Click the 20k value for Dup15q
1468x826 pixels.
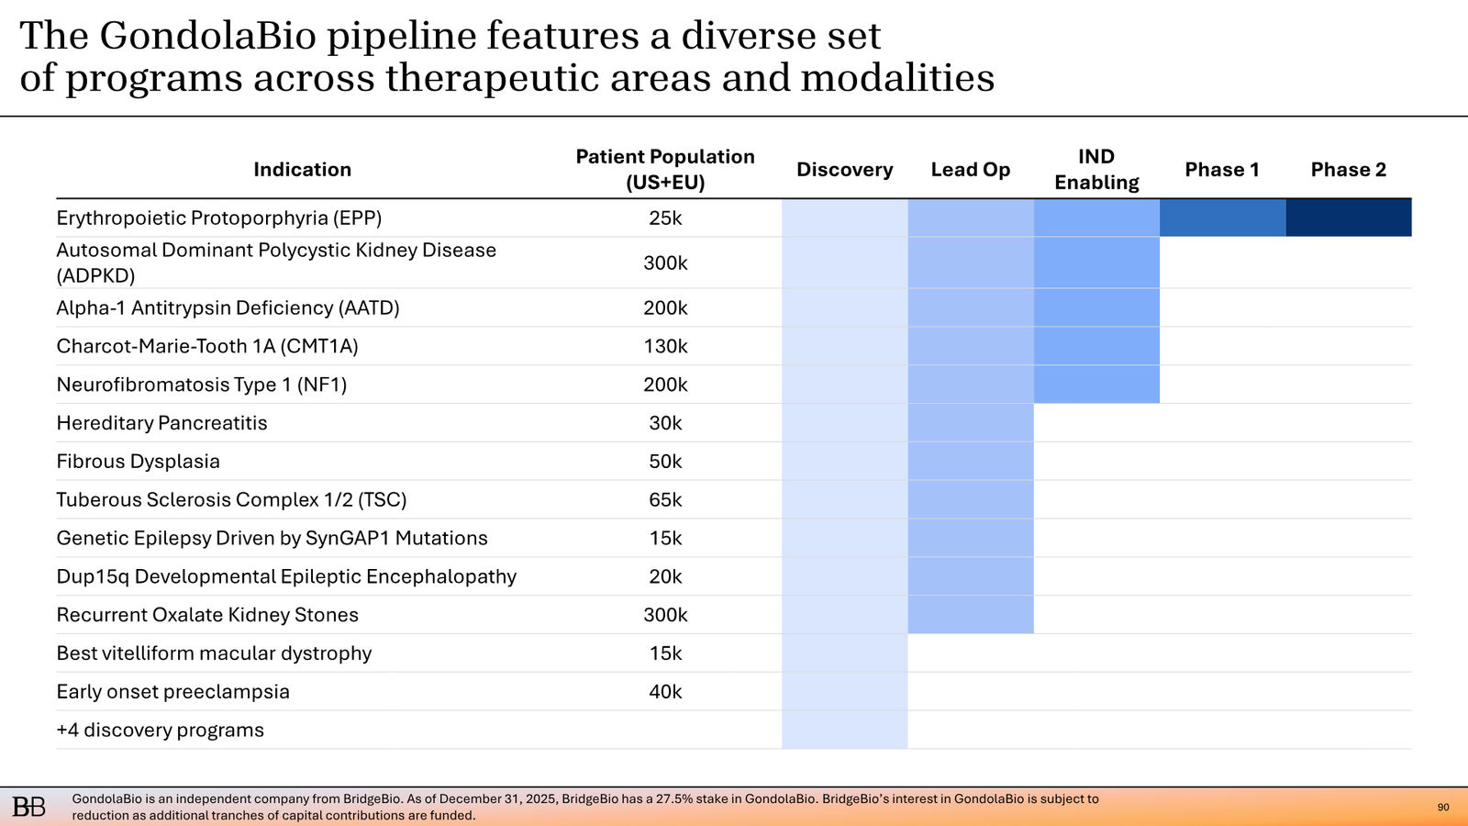click(x=665, y=577)
